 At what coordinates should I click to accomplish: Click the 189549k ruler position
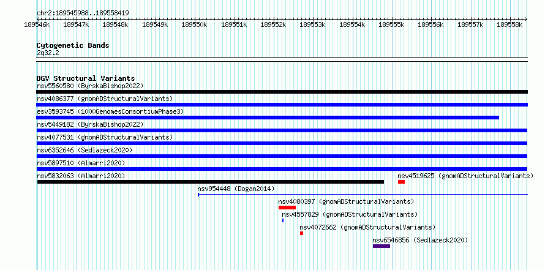155,24
